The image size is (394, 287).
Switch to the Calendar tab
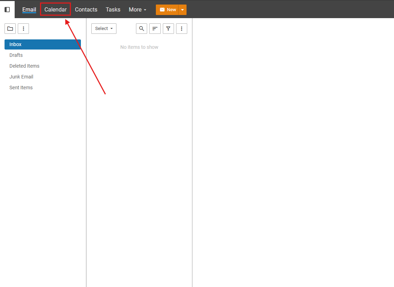[x=55, y=9]
